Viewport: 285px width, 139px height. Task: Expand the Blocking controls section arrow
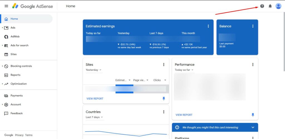[2, 66]
